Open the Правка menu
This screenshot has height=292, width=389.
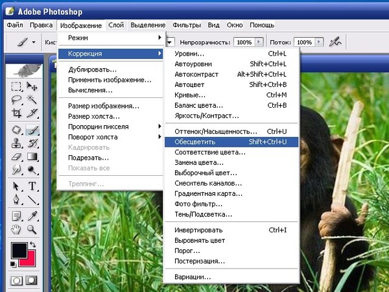[41, 25]
